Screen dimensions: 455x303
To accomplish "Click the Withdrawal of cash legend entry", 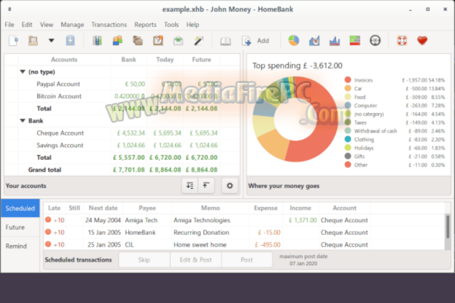I will click(x=375, y=131).
